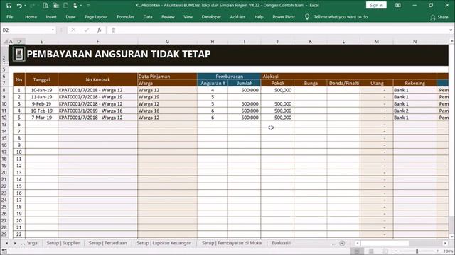Switch to Setup | Pembayaran di Muka sheet

(x=232, y=243)
